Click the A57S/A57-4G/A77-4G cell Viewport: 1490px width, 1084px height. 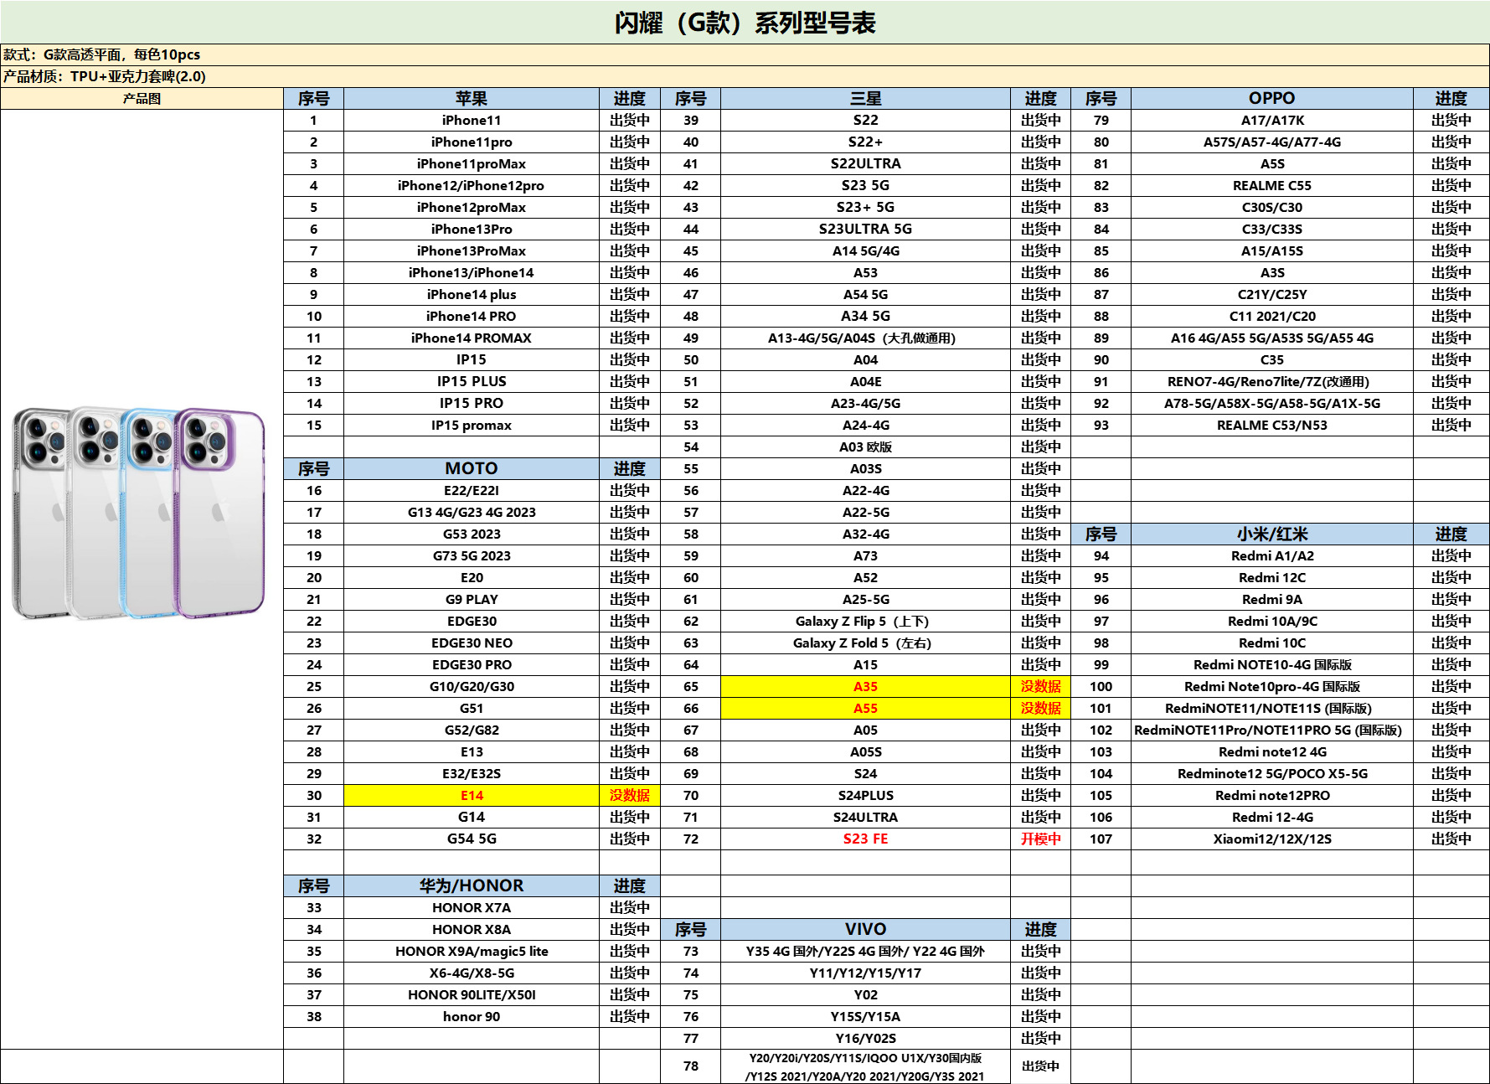pyautogui.click(x=1272, y=142)
